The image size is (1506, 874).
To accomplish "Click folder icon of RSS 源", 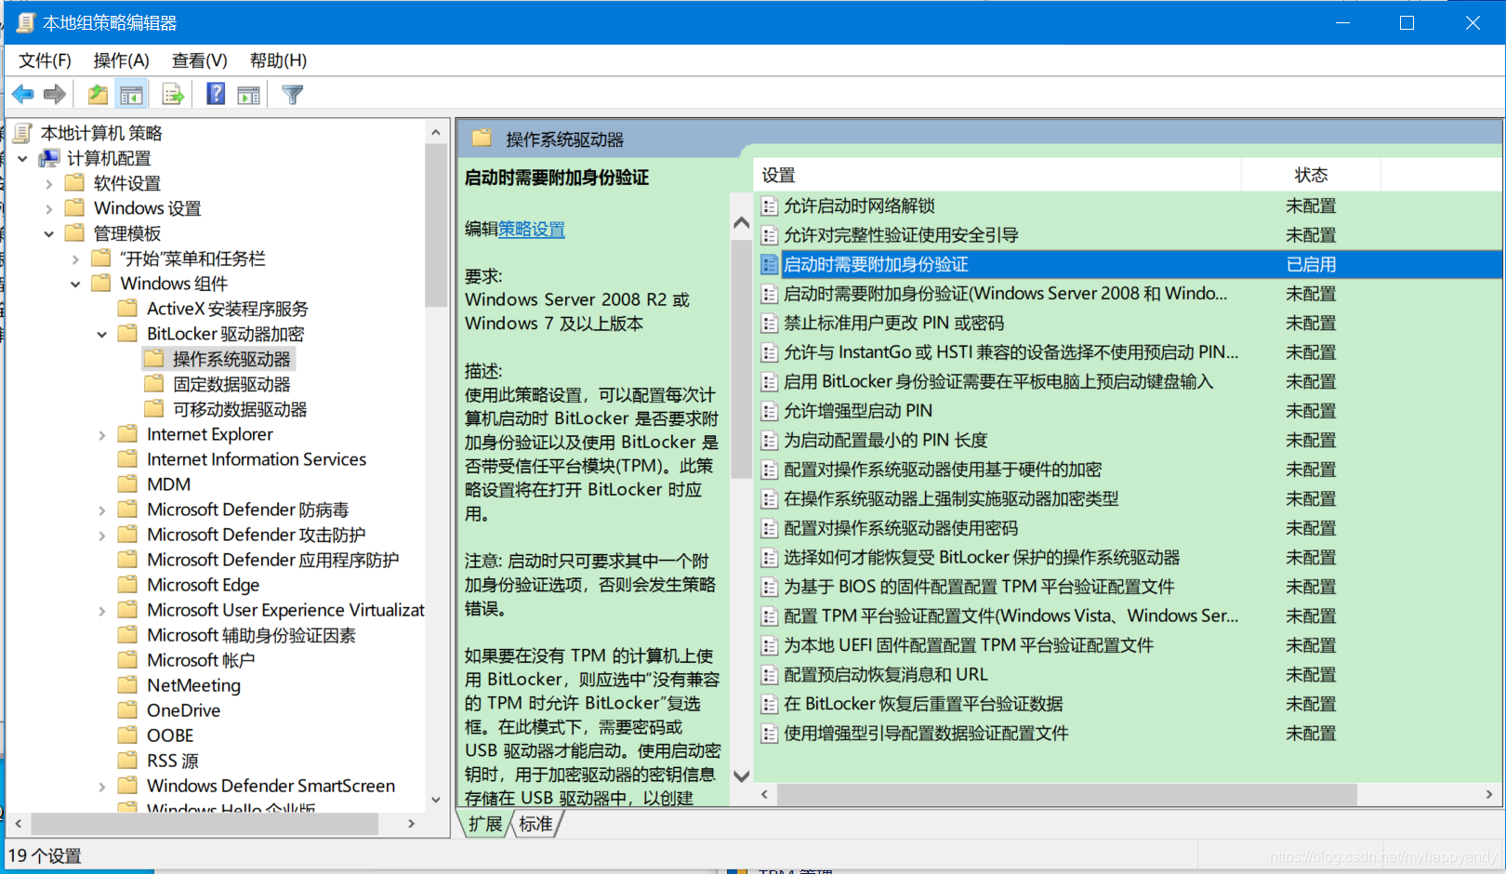I will click(x=128, y=761).
